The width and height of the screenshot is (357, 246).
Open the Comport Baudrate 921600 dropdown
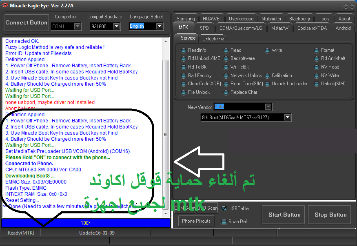coord(117,27)
